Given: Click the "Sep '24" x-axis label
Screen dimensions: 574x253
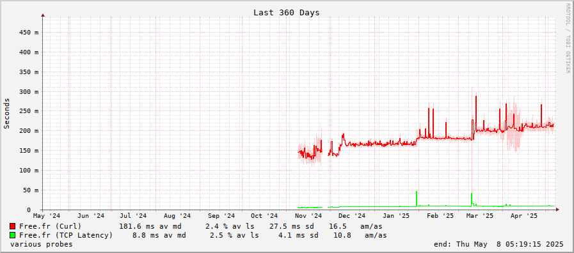Looking at the screenshot, I should coord(221,216).
